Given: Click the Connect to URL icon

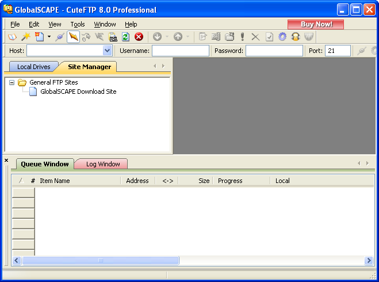Looking at the screenshot, I should tap(113, 37).
